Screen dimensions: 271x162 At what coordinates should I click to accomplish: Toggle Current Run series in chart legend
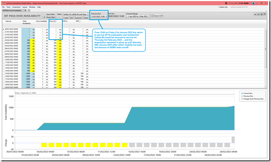coord(247,93)
